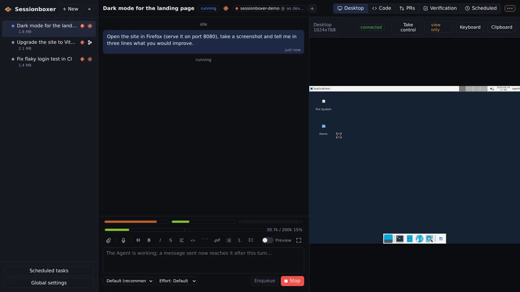Stop the running agent
This screenshot has width=520, height=292.
coord(292,281)
